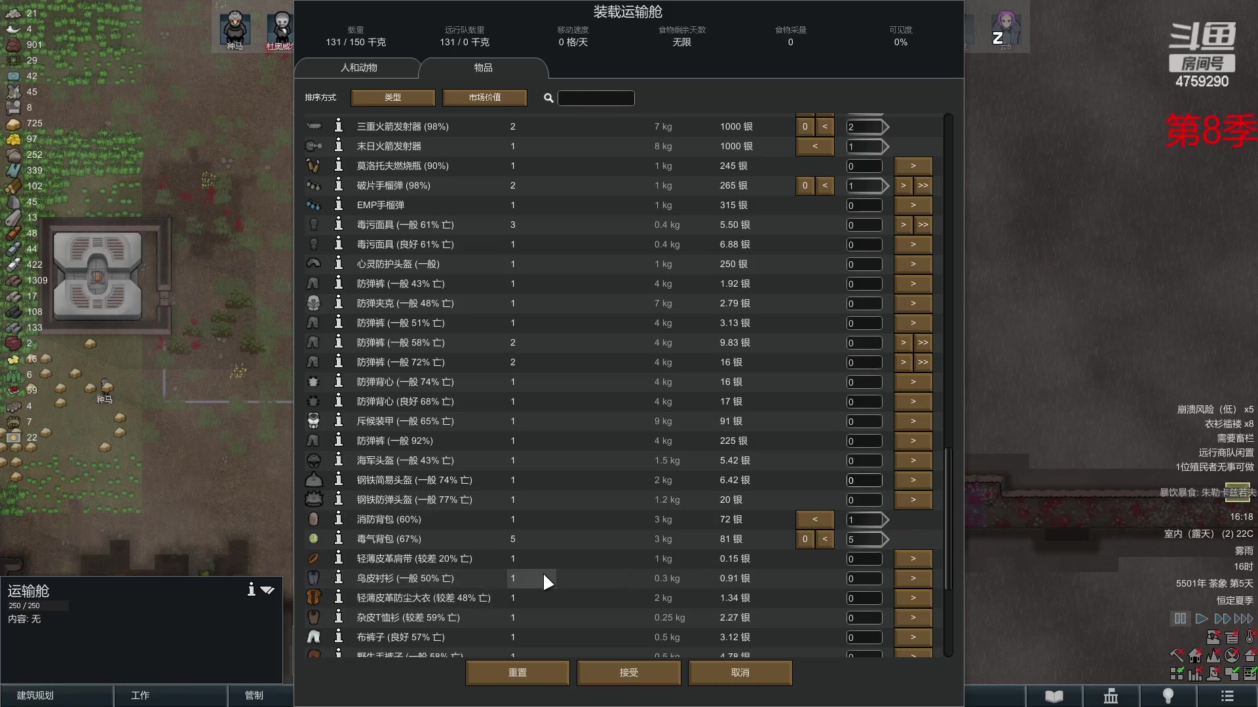Click the info icon on the 运输舱 panel

coord(251,590)
